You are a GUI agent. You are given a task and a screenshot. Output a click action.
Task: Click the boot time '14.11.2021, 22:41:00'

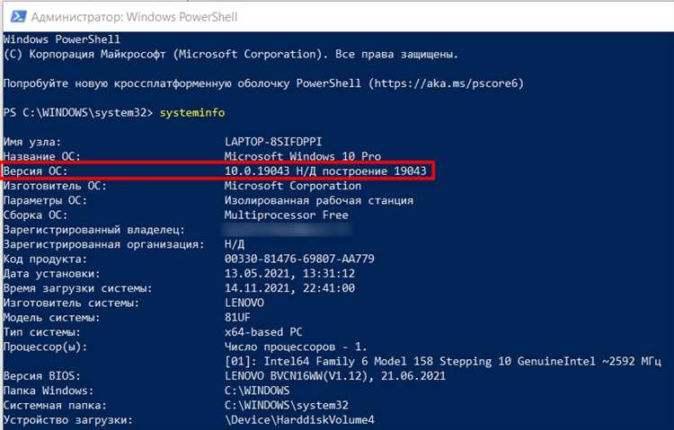point(289,288)
